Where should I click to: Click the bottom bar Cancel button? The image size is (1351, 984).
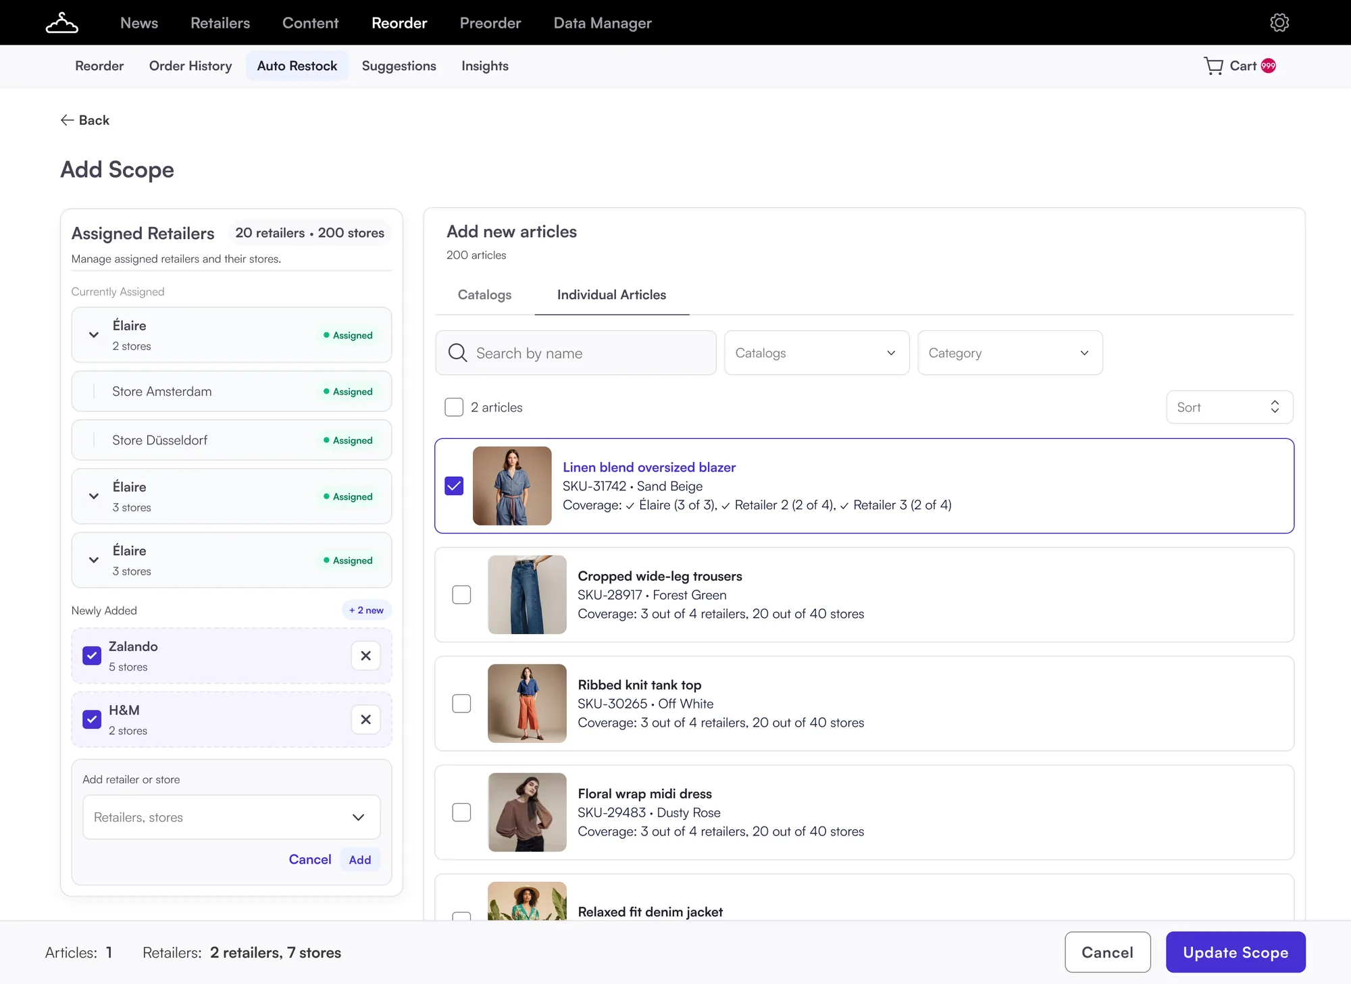(1108, 952)
